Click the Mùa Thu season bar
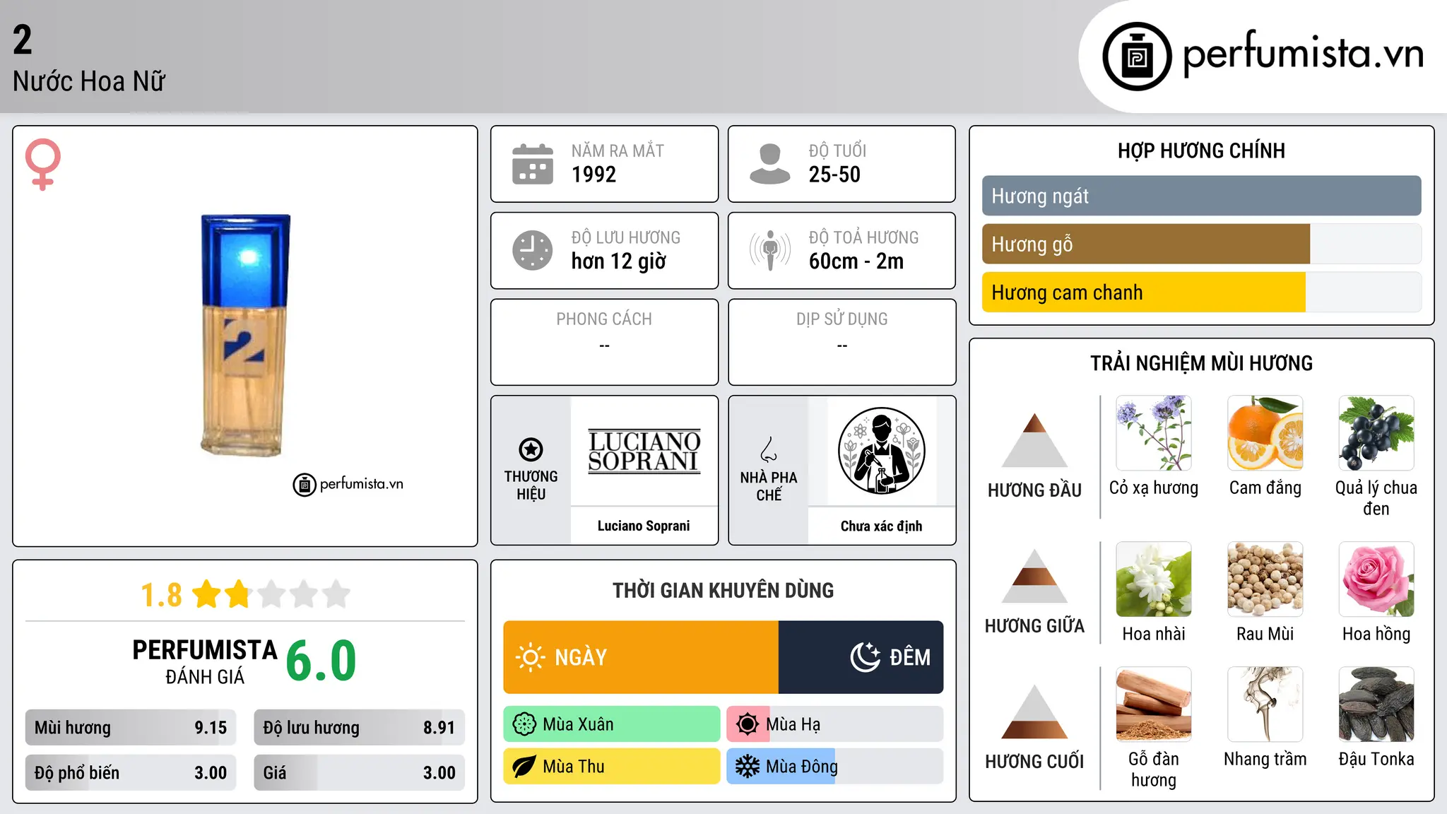Viewport: 1447px width, 814px height. 612,767
